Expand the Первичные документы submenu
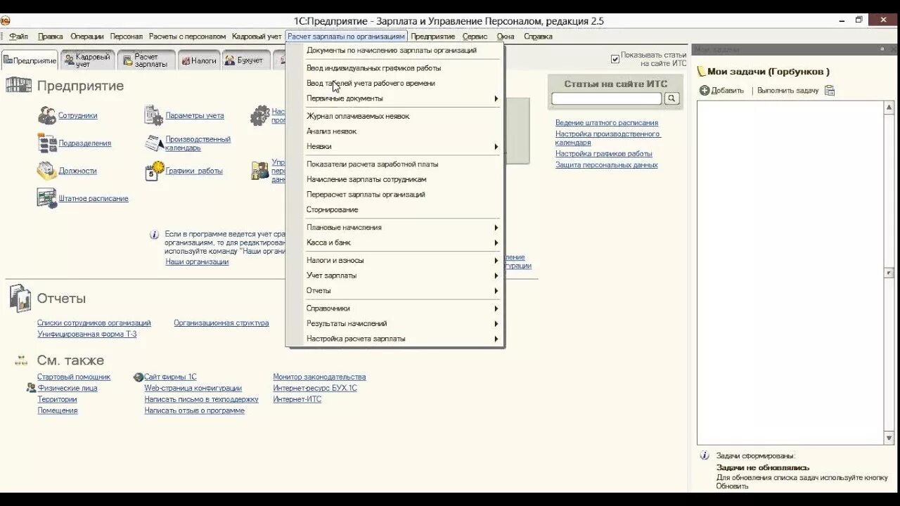This screenshot has width=900, height=506. click(x=404, y=98)
